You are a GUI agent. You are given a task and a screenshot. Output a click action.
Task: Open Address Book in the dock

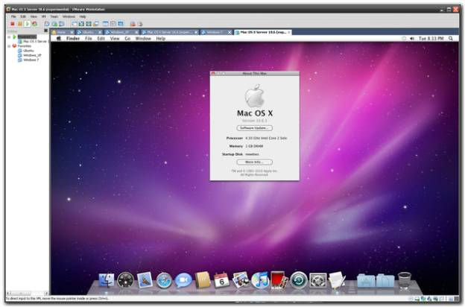click(203, 280)
